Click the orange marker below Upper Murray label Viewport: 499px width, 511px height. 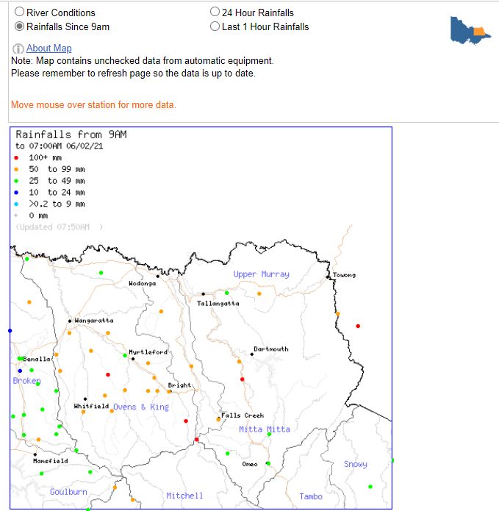pos(259,293)
